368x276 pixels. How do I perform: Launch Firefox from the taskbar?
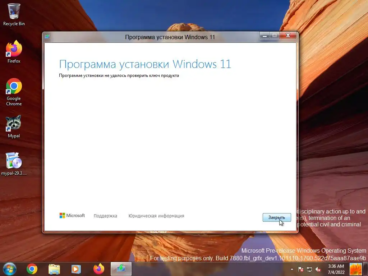click(x=99, y=269)
